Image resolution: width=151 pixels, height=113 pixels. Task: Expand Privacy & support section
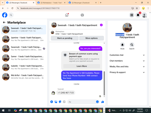point(127,72)
